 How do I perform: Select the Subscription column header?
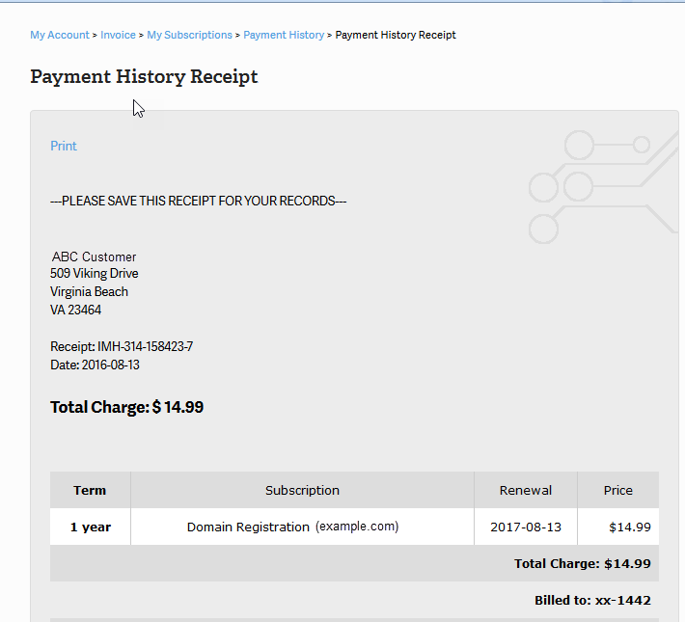(x=302, y=490)
